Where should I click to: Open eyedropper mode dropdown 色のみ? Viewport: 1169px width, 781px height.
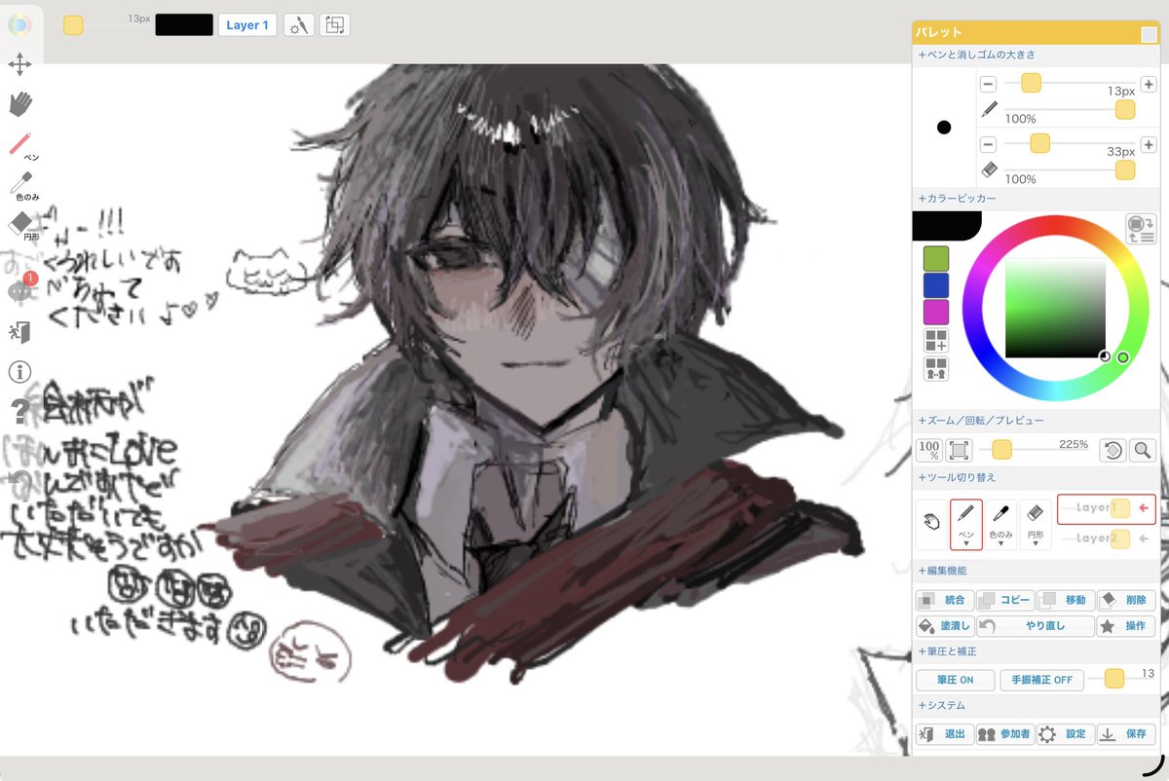tap(1000, 543)
